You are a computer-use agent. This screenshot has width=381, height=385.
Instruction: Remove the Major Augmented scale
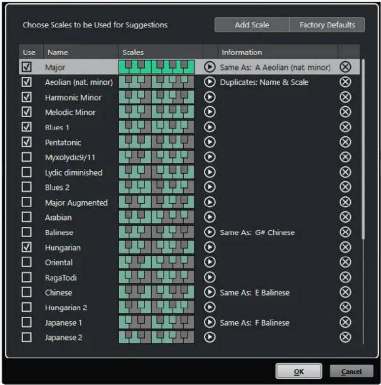pos(345,202)
